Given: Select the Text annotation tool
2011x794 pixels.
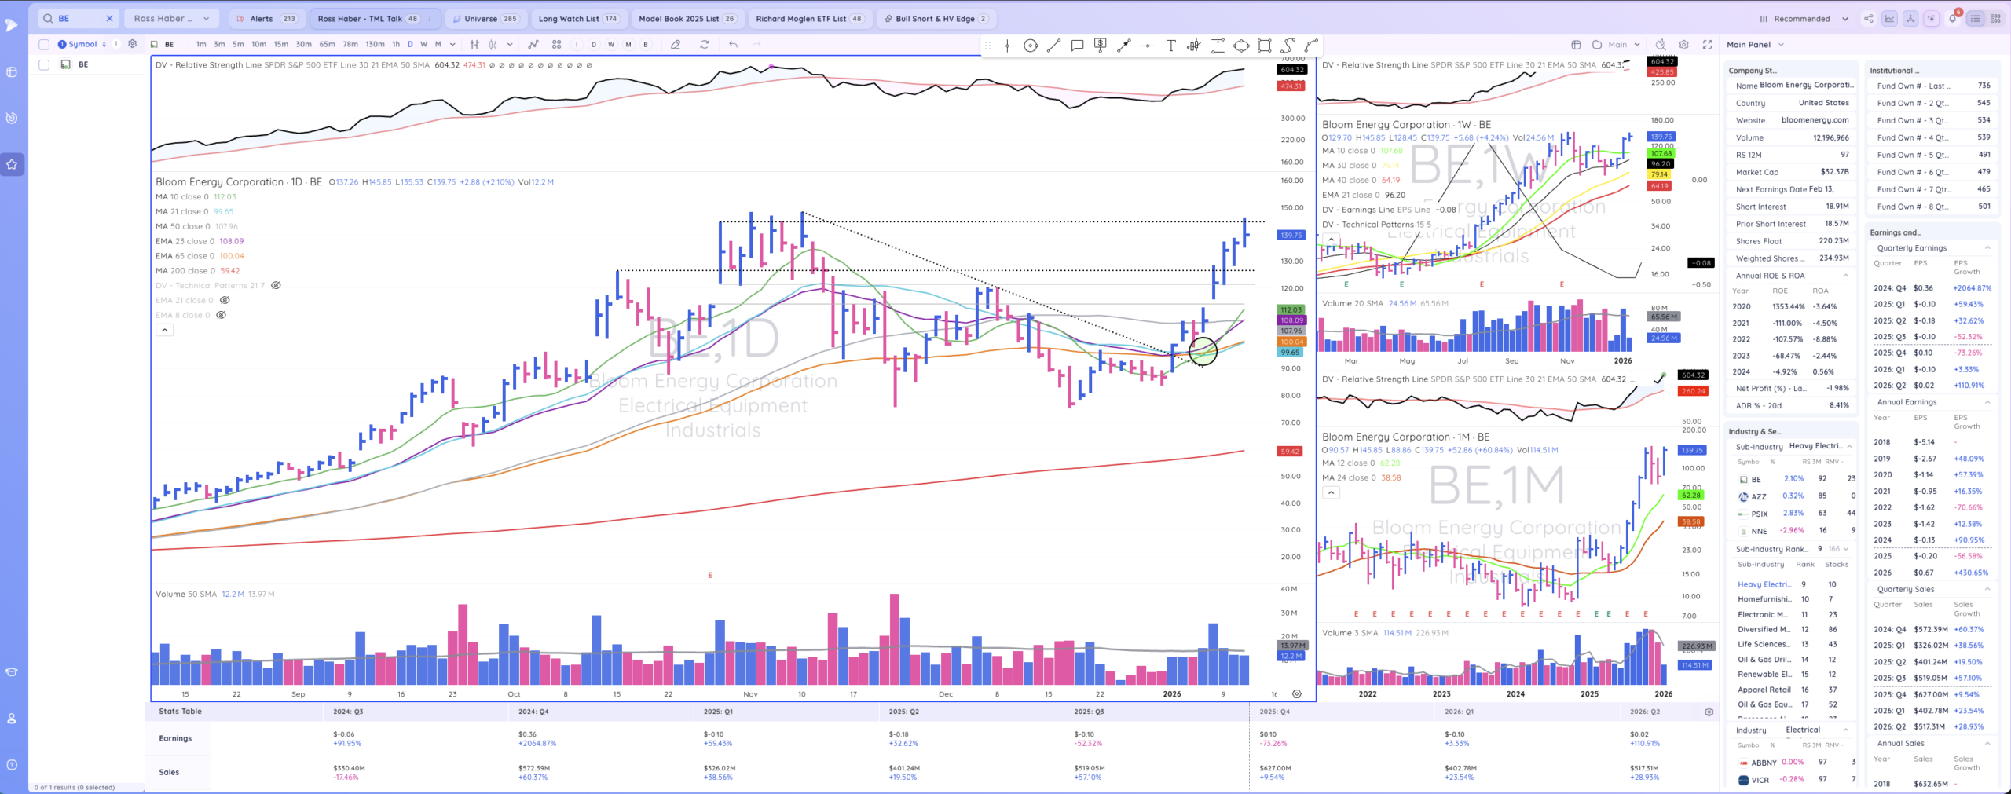Looking at the screenshot, I should 1170,46.
